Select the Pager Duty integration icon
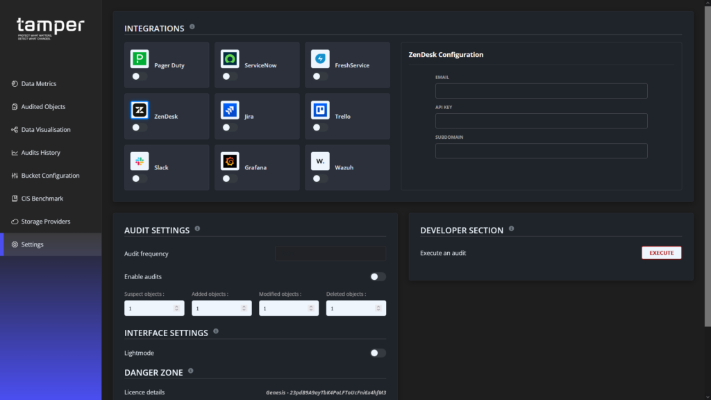This screenshot has width=711, height=400. pos(139,58)
